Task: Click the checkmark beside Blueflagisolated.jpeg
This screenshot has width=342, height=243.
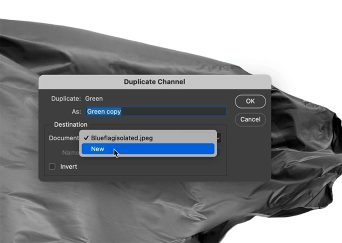Action: [x=86, y=138]
